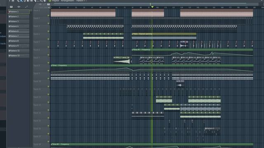
Task: Mute Track 2 with its green dot
Action: pos(48,23)
